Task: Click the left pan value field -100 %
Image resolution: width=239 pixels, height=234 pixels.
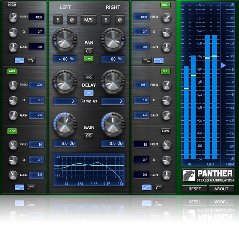Action: (65, 59)
